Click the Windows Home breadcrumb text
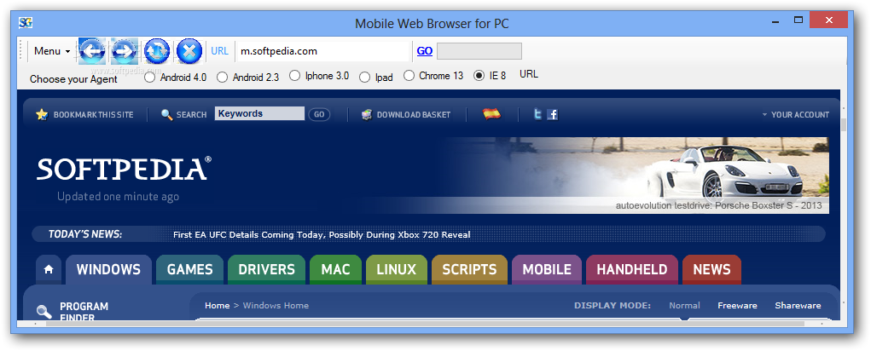 pyautogui.click(x=276, y=306)
